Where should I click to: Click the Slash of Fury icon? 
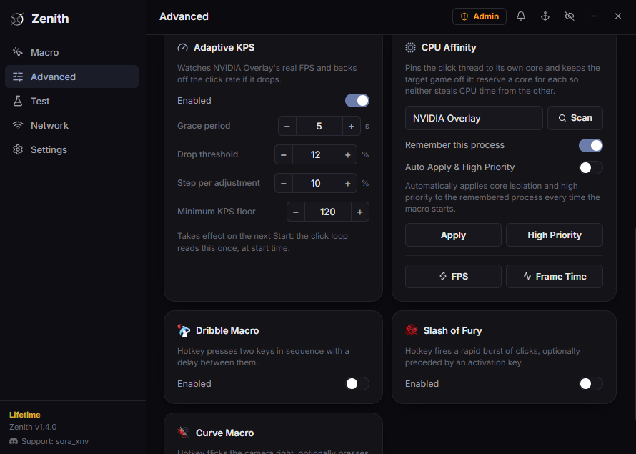pyautogui.click(x=412, y=330)
